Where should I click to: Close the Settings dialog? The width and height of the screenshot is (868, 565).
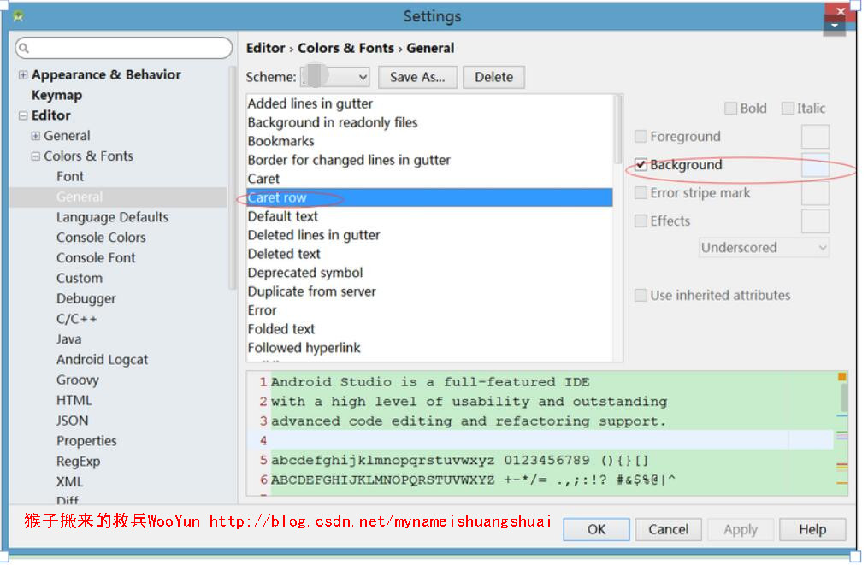click(841, 11)
